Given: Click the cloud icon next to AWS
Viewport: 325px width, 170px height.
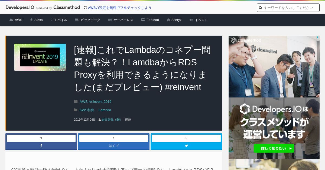Looking at the screenshot, I should coord(11,20).
